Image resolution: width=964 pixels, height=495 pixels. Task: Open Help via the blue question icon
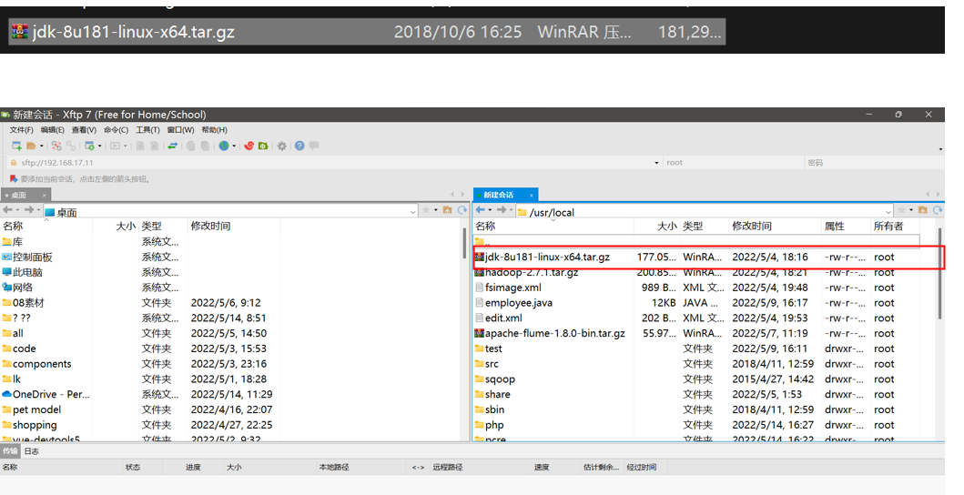[x=299, y=146]
